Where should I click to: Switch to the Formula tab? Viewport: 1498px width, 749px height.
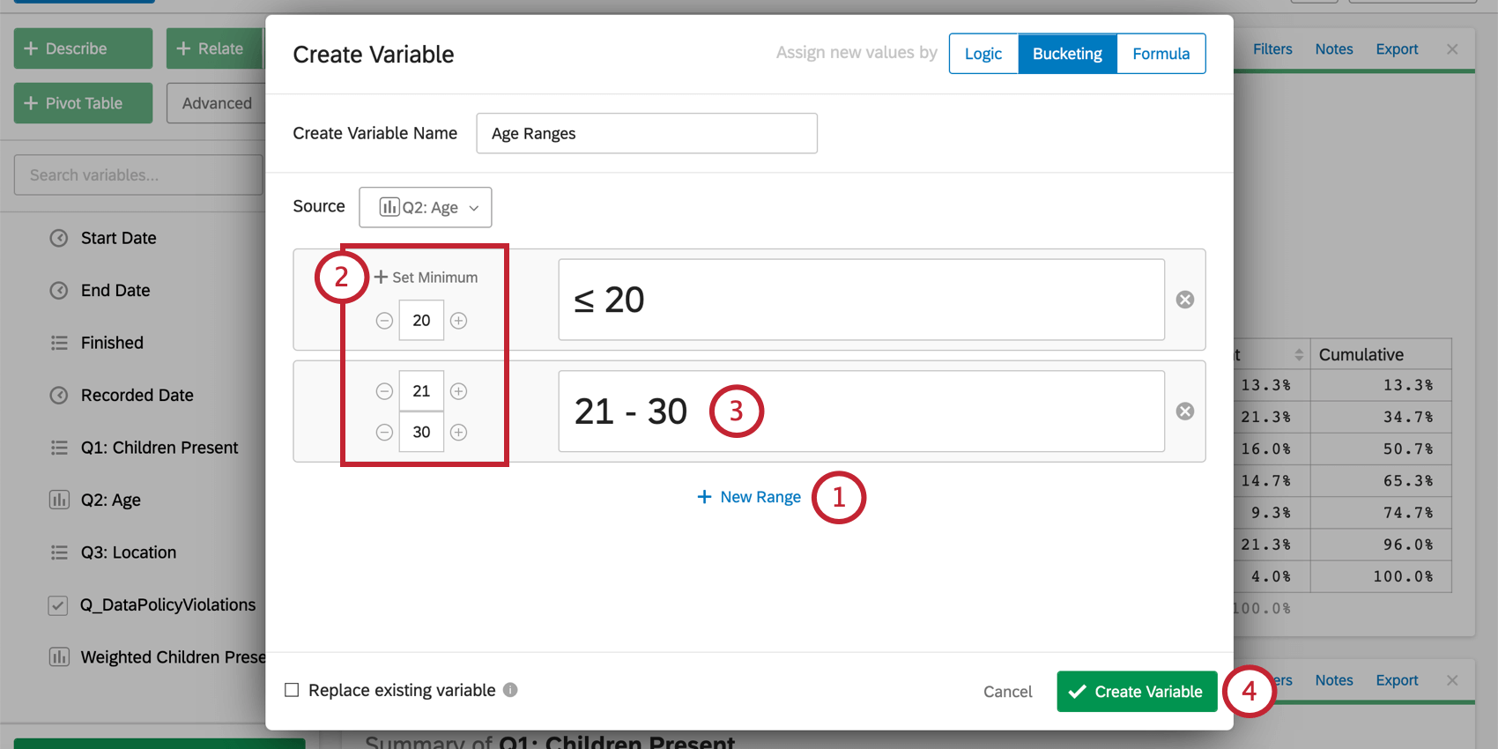1161,54
